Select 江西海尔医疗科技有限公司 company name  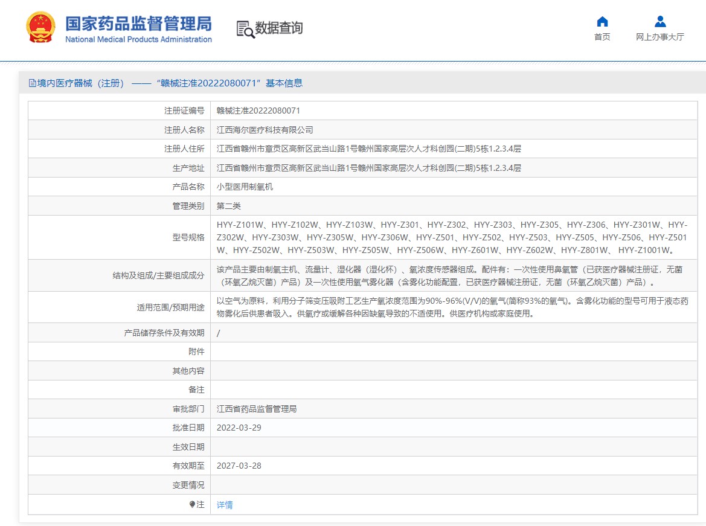pos(265,130)
